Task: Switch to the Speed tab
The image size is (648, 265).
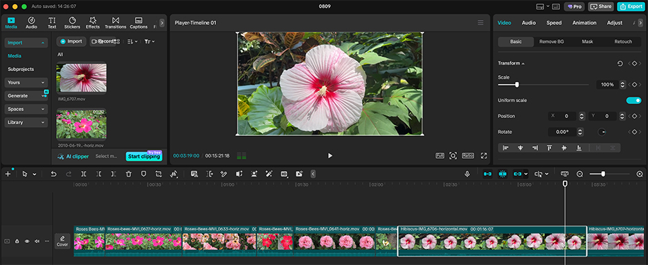Action: click(x=554, y=23)
